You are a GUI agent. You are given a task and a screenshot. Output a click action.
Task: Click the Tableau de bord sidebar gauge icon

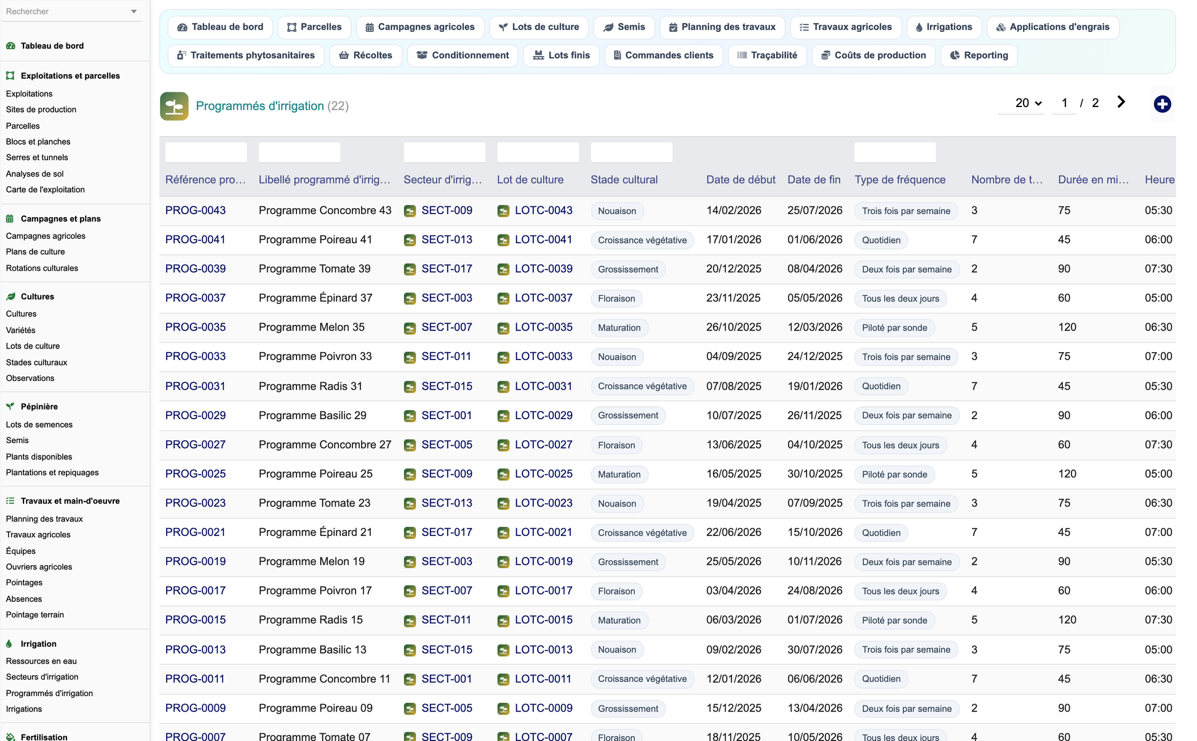[10, 46]
